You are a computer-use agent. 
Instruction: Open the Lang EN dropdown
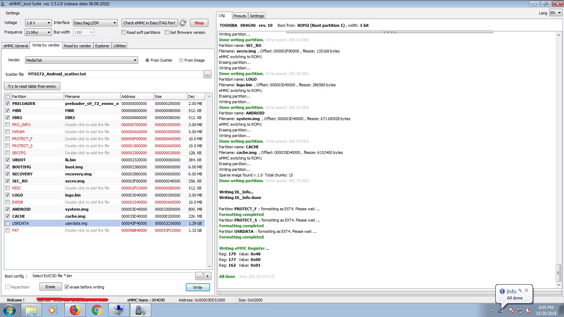point(556,13)
